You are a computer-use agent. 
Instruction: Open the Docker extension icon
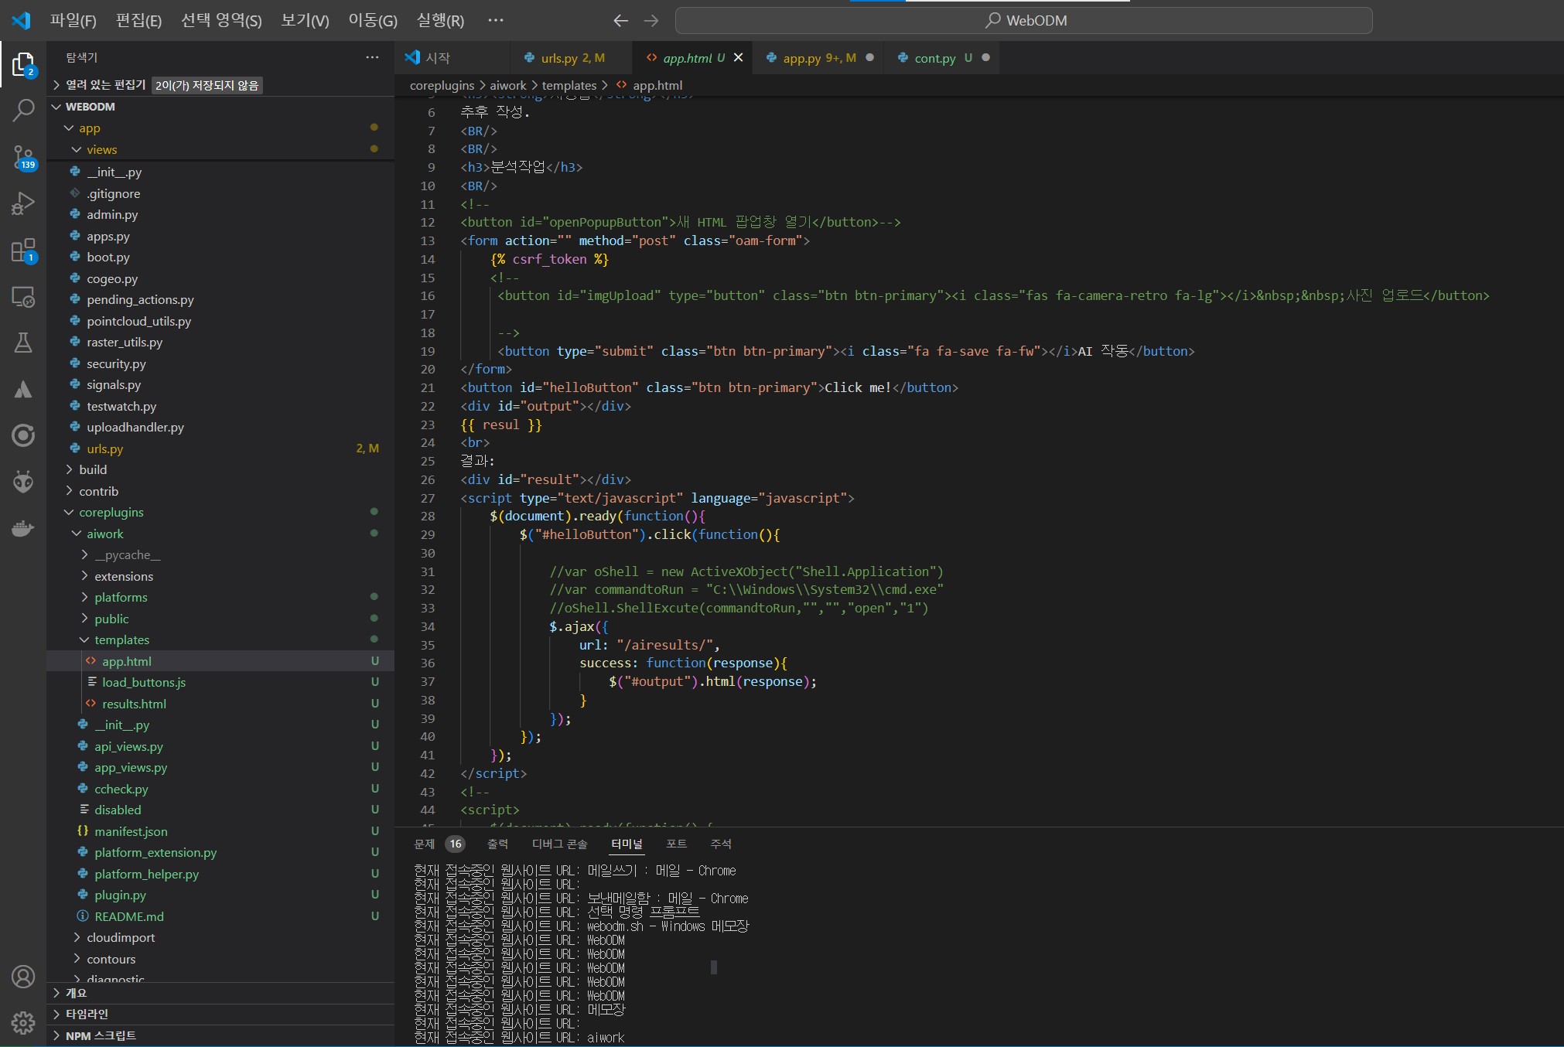[x=24, y=528]
